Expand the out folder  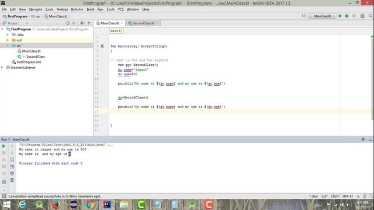(x=8, y=40)
